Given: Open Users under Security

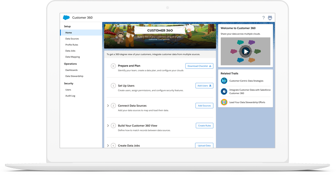Looking at the screenshot, I should click(x=68, y=90).
